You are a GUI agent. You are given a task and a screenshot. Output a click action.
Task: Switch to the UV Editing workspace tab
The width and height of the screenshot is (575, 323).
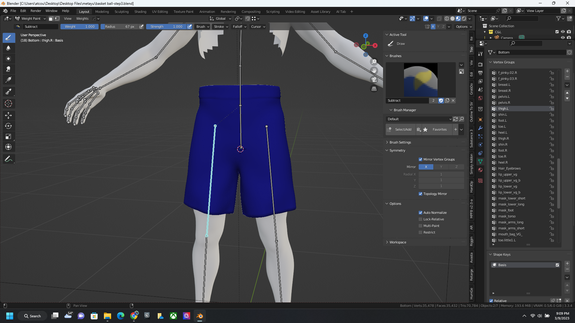pyautogui.click(x=160, y=12)
